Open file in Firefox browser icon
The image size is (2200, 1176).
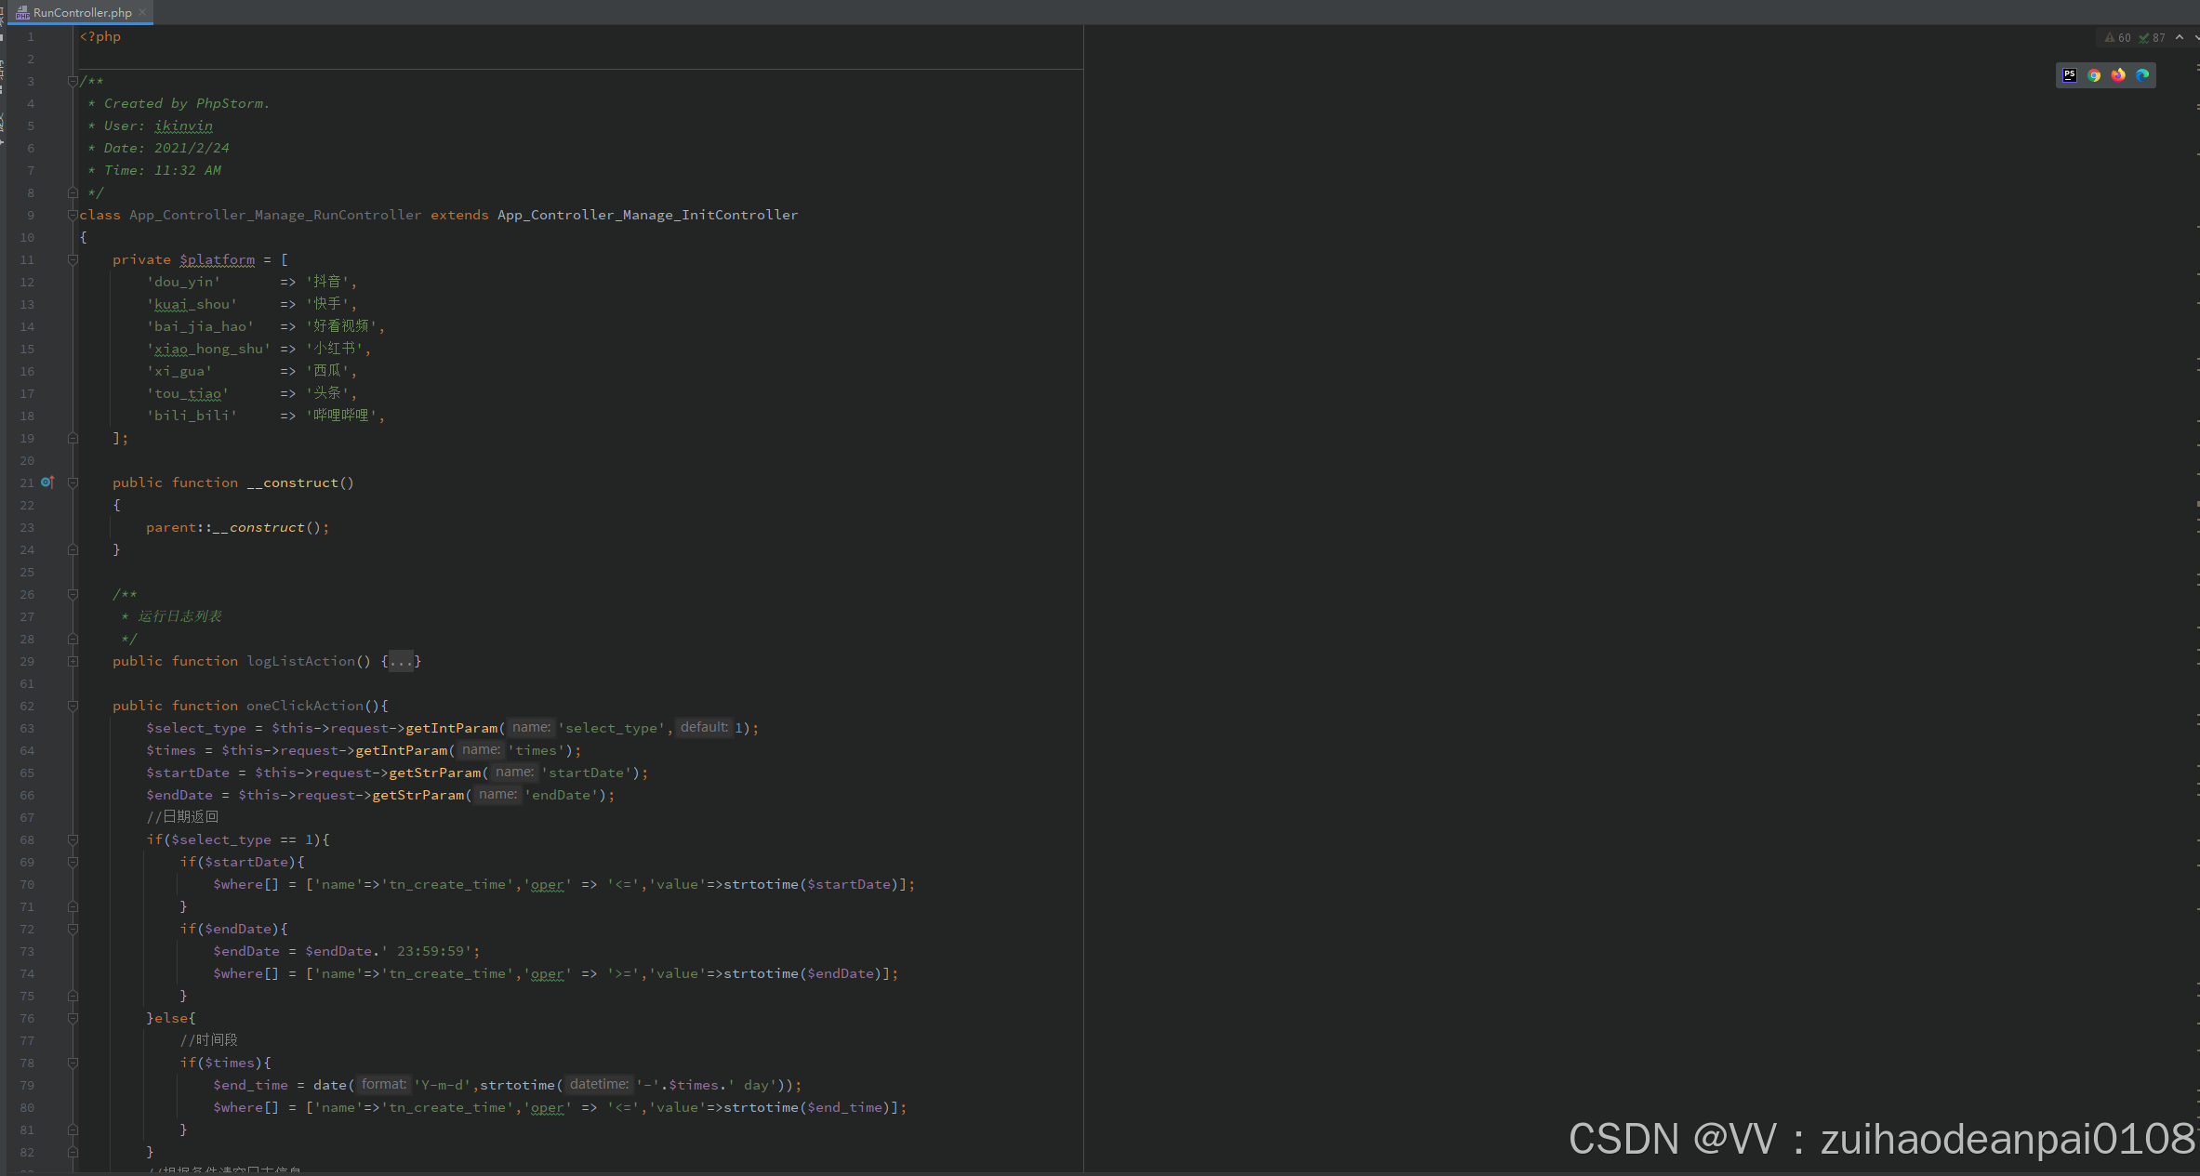click(2118, 75)
